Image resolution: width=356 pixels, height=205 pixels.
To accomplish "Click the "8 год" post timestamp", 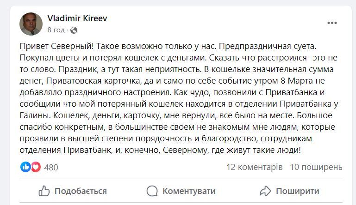I will tap(56, 30).
